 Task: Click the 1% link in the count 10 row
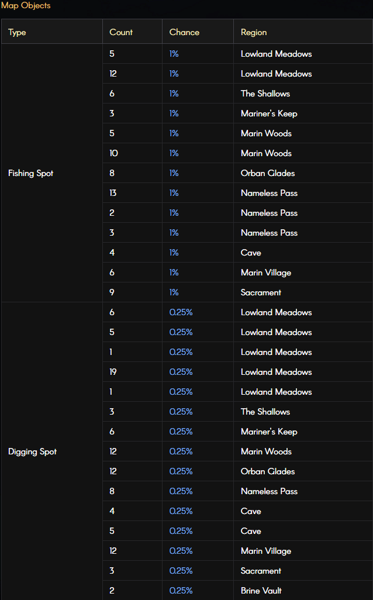click(x=174, y=153)
